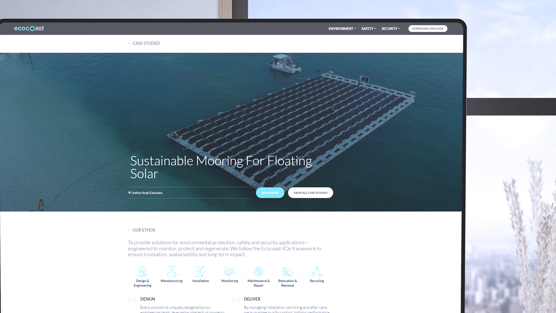Image resolution: width=556 pixels, height=313 pixels.
Task: Click the Our Ethos section label
Action: point(144,230)
